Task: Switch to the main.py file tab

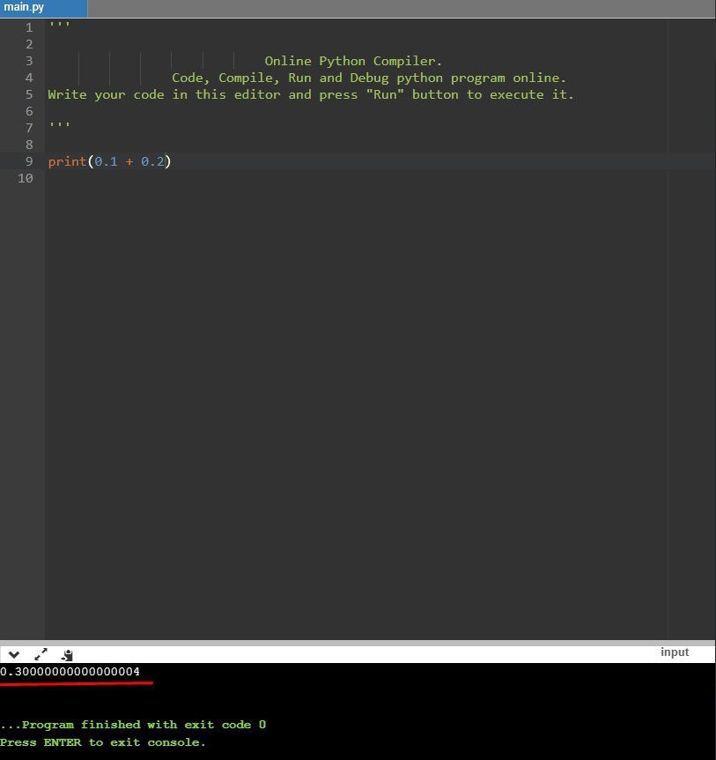Action: [x=43, y=8]
